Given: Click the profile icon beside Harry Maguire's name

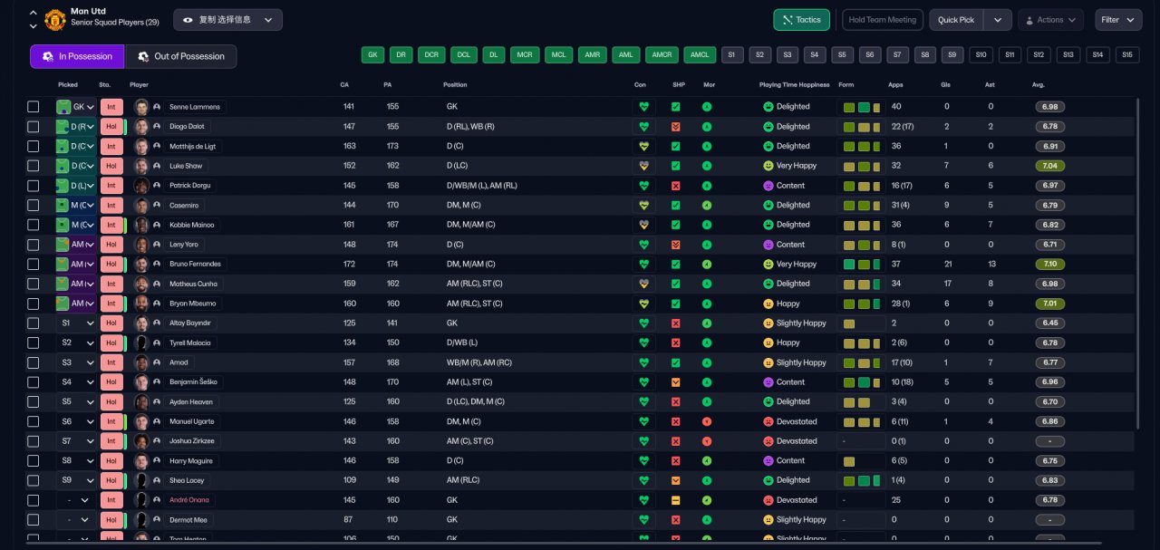Looking at the screenshot, I should tap(157, 461).
